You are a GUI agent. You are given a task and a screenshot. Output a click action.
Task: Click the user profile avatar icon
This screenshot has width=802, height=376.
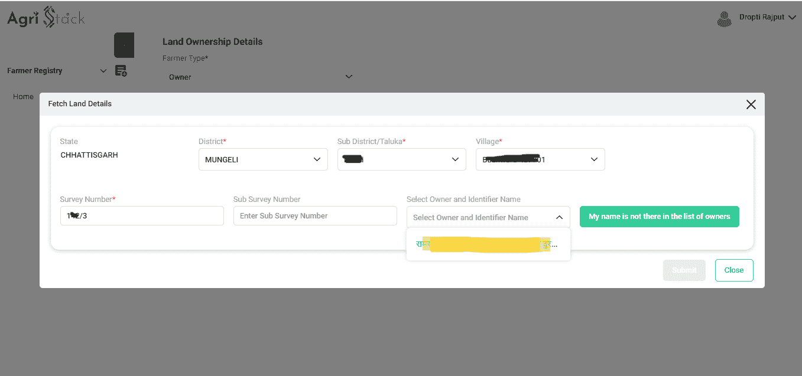tap(724, 19)
